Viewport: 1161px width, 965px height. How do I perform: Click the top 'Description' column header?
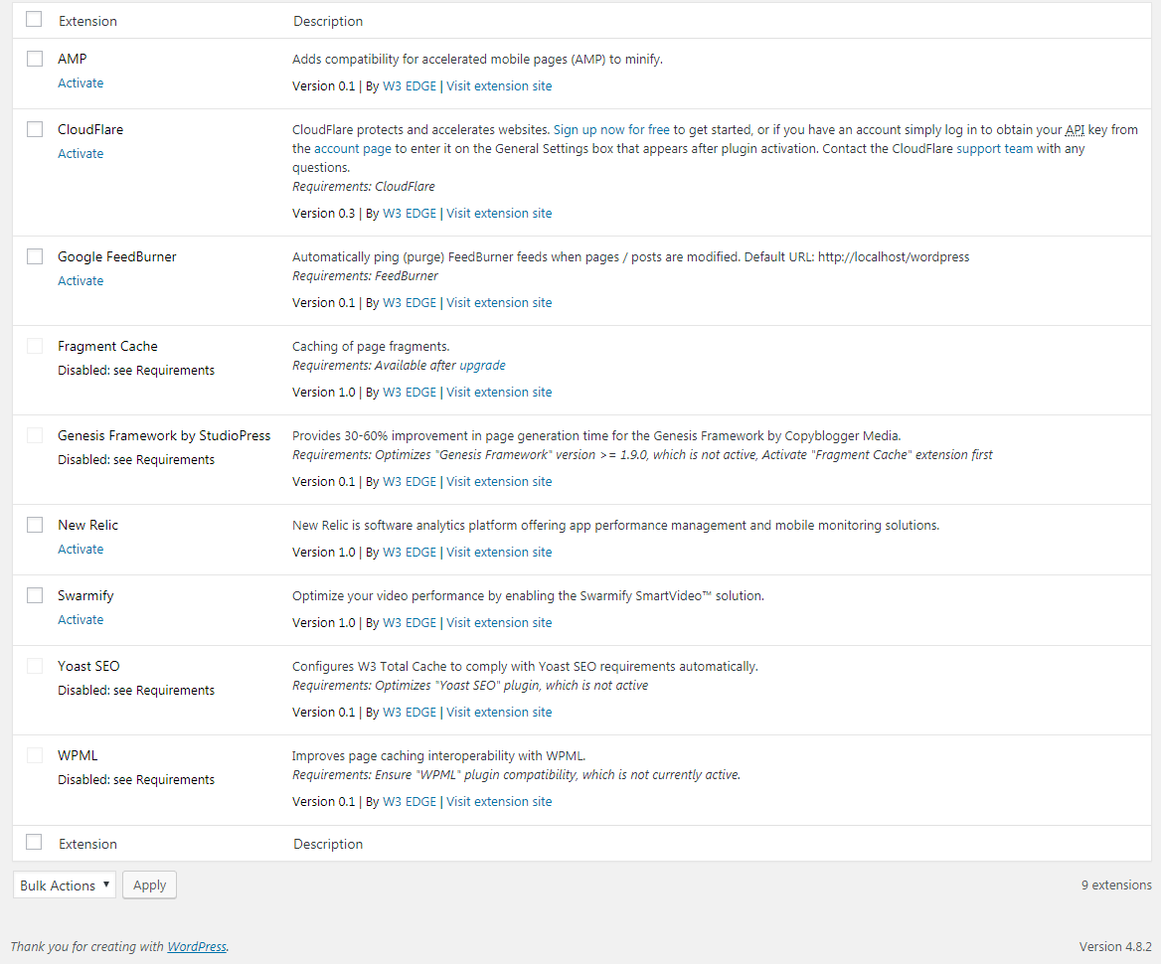coord(328,22)
